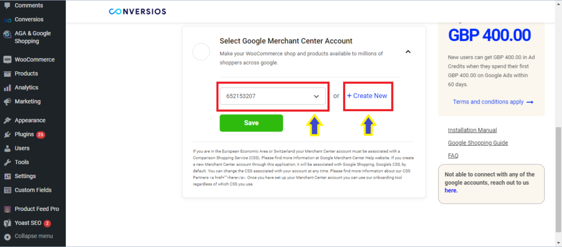Open the Merchant Center account dropdown 652153207
The height and width of the screenshot is (247, 562).
(x=273, y=96)
